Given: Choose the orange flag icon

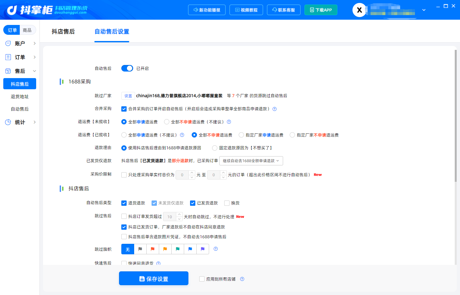Looking at the screenshot, I should click(x=165, y=249).
